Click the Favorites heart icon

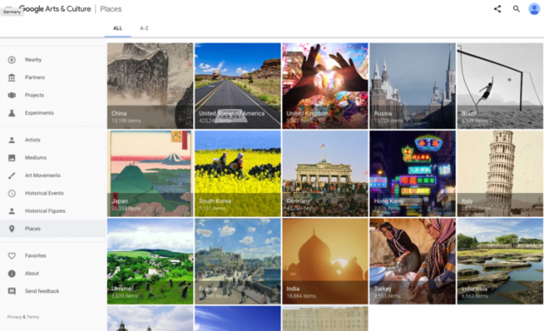click(12, 255)
